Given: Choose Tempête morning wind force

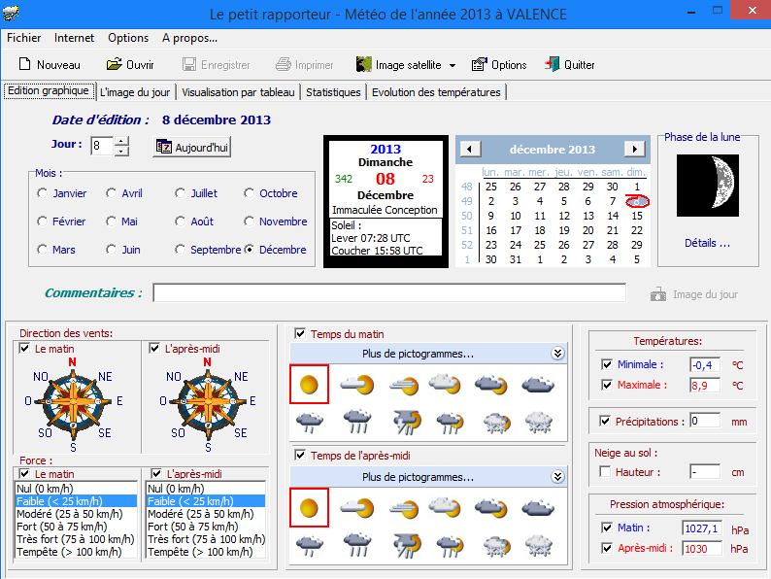Looking at the screenshot, I should pos(76,552).
